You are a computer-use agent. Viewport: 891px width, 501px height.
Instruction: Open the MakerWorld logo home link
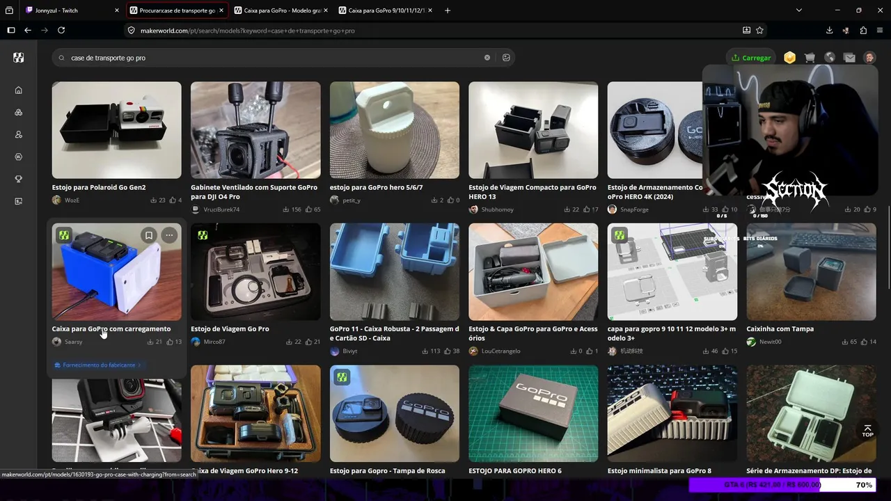(19, 58)
